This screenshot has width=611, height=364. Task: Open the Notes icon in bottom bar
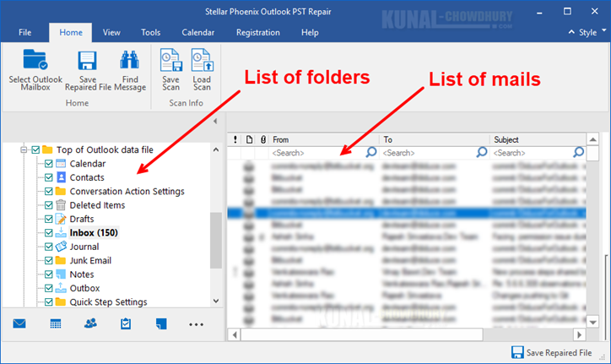coord(161,323)
